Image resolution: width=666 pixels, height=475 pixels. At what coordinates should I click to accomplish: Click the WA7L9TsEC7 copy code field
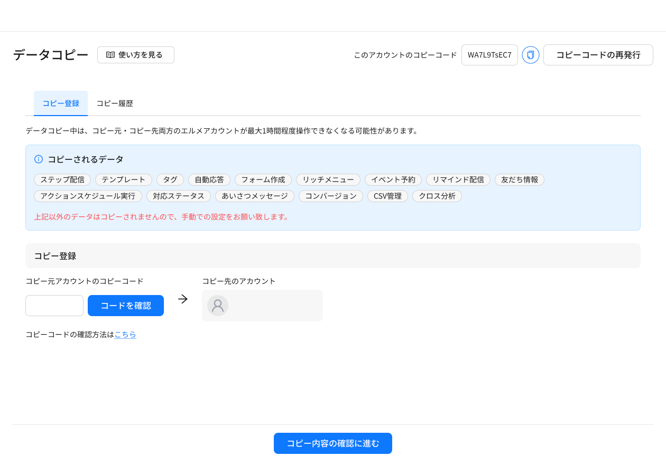tap(489, 55)
